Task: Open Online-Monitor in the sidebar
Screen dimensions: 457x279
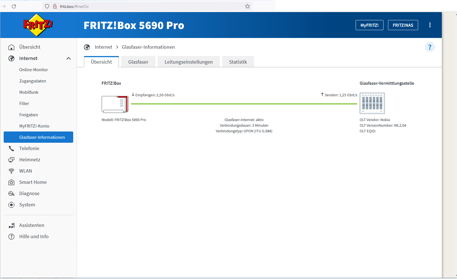Action: point(34,70)
